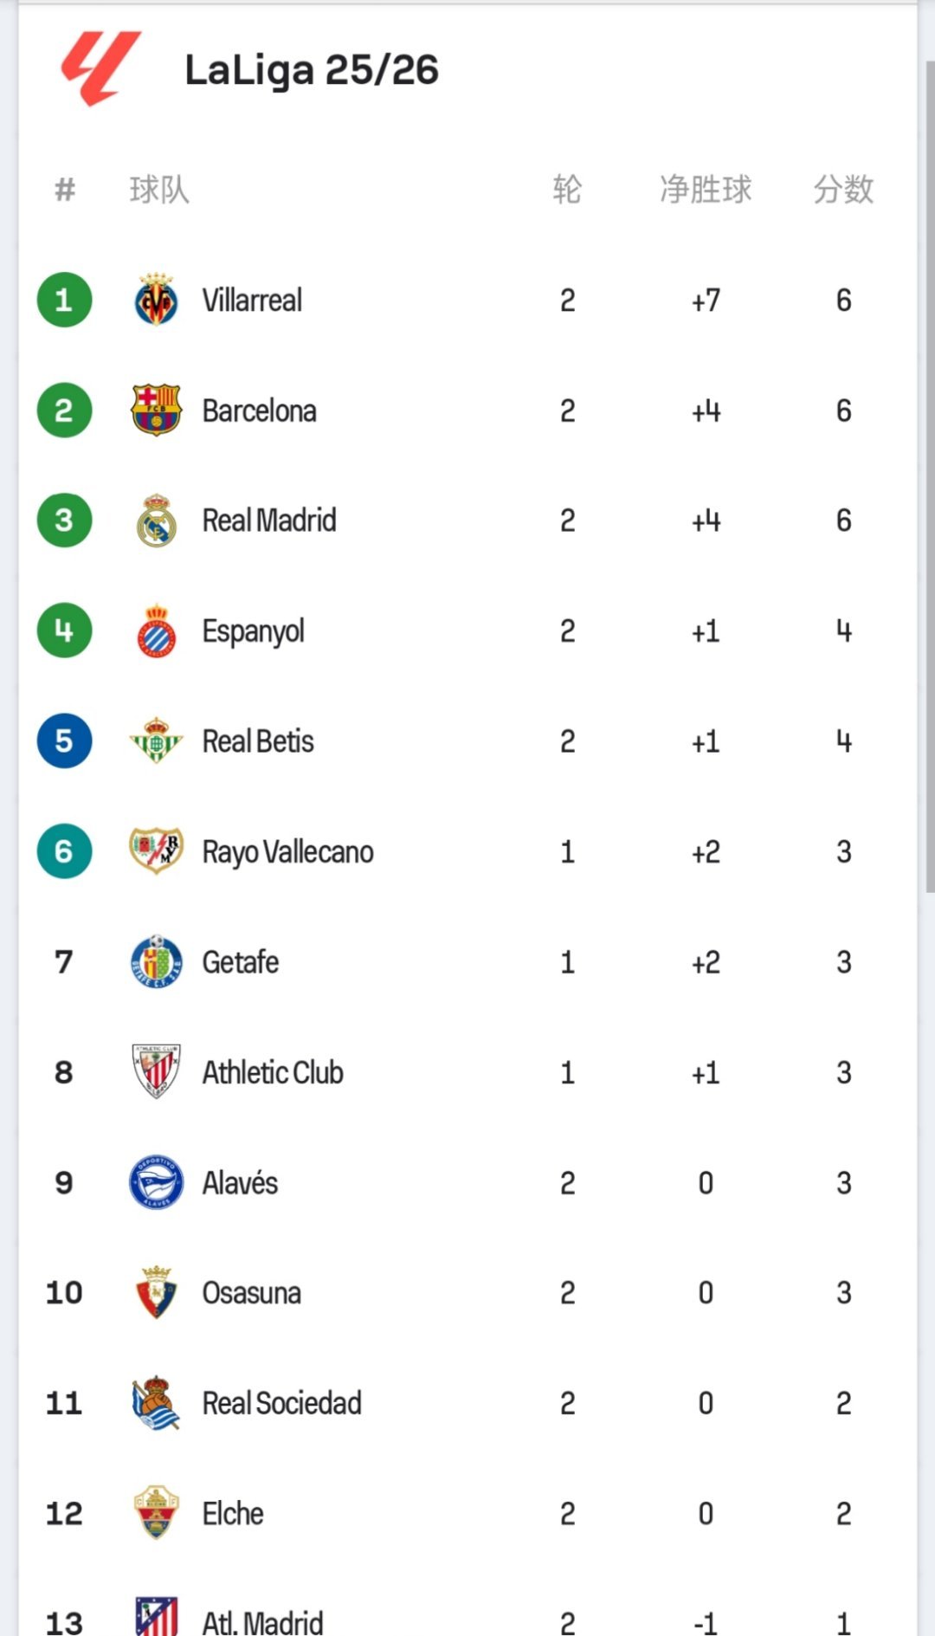Tap the LaLiga logo icon
Viewport: 935px width, 1636px height.
pyautogui.click(x=100, y=68)
